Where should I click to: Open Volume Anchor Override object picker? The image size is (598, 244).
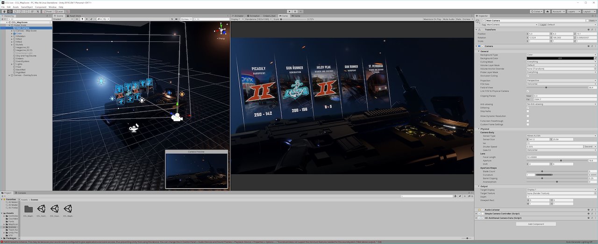[x=595, y=69]
